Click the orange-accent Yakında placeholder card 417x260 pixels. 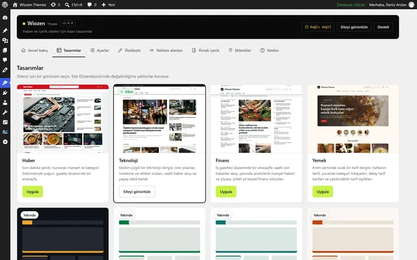353,234
